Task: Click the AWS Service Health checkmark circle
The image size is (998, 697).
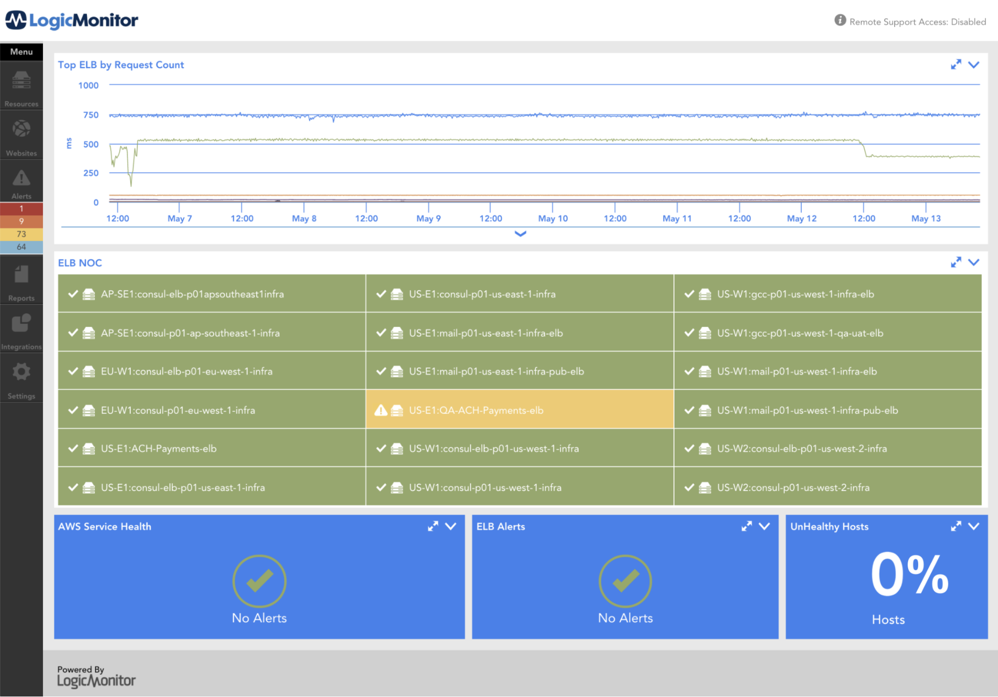Action: [259, 581]
